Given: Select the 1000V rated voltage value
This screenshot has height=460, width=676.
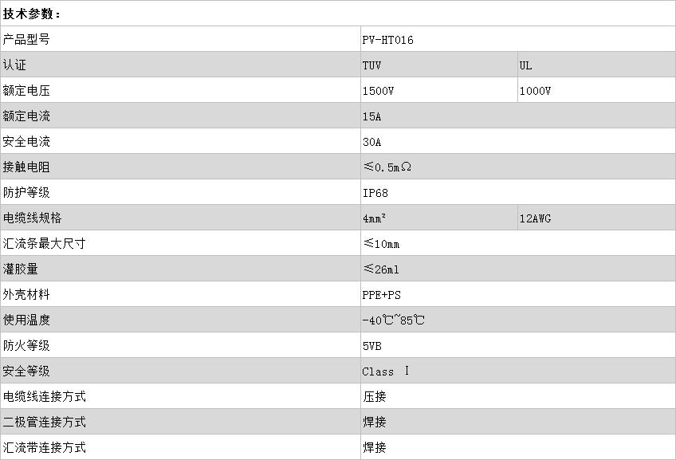Looking at the screenshot, I should pos(535,91).
